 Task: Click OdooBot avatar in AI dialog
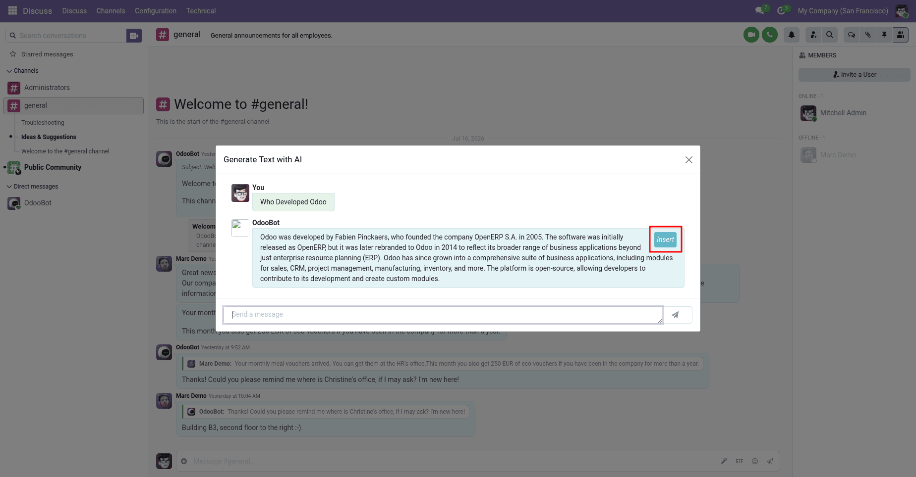tap(240, 228)
